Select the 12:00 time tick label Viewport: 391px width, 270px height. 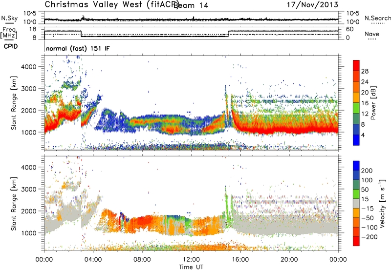point(191,260)
